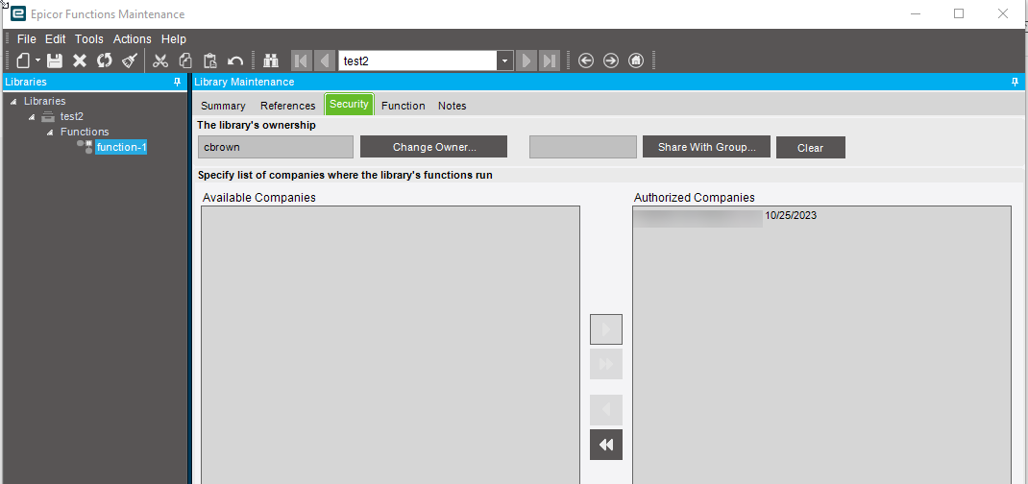1028x484 pixels.
Task: Open the library ID dropdown arrow
Action: click(504, 60)
